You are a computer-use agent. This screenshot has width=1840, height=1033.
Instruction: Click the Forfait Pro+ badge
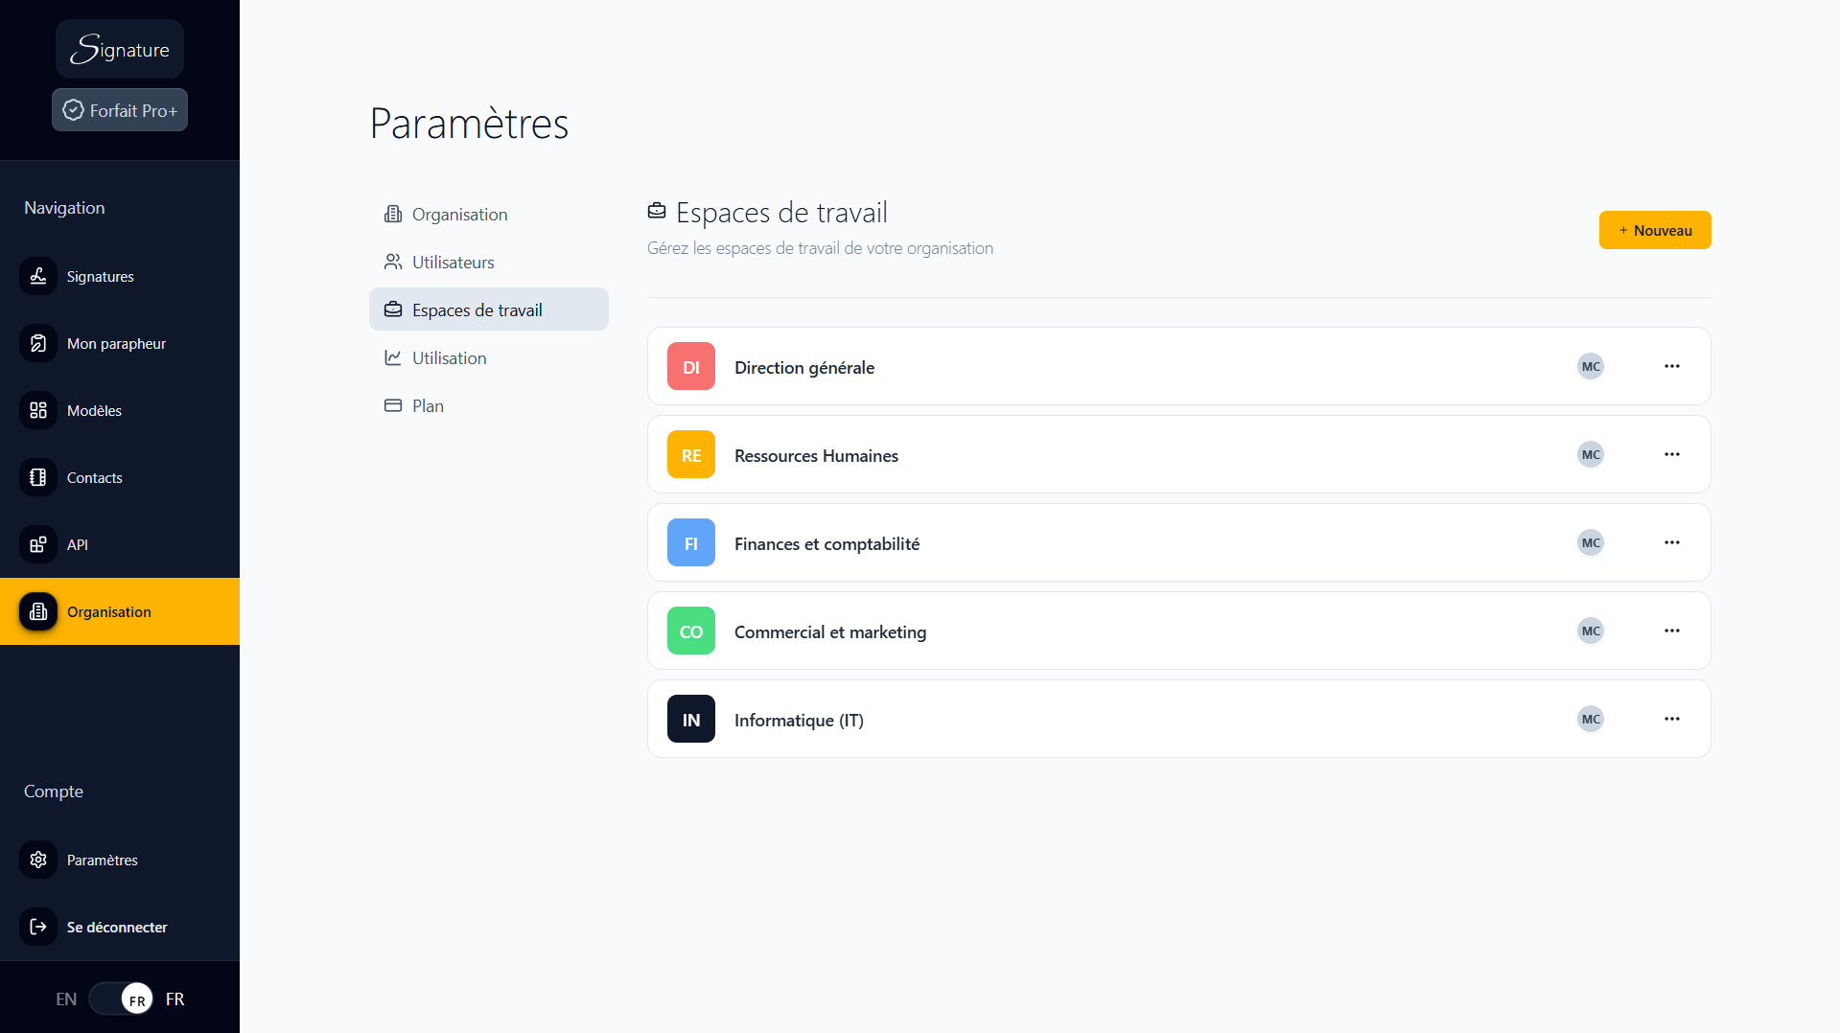119,109
